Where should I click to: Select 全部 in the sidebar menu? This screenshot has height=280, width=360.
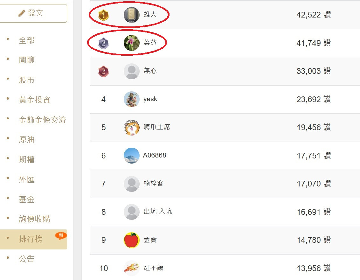click(x=27, y=40)
